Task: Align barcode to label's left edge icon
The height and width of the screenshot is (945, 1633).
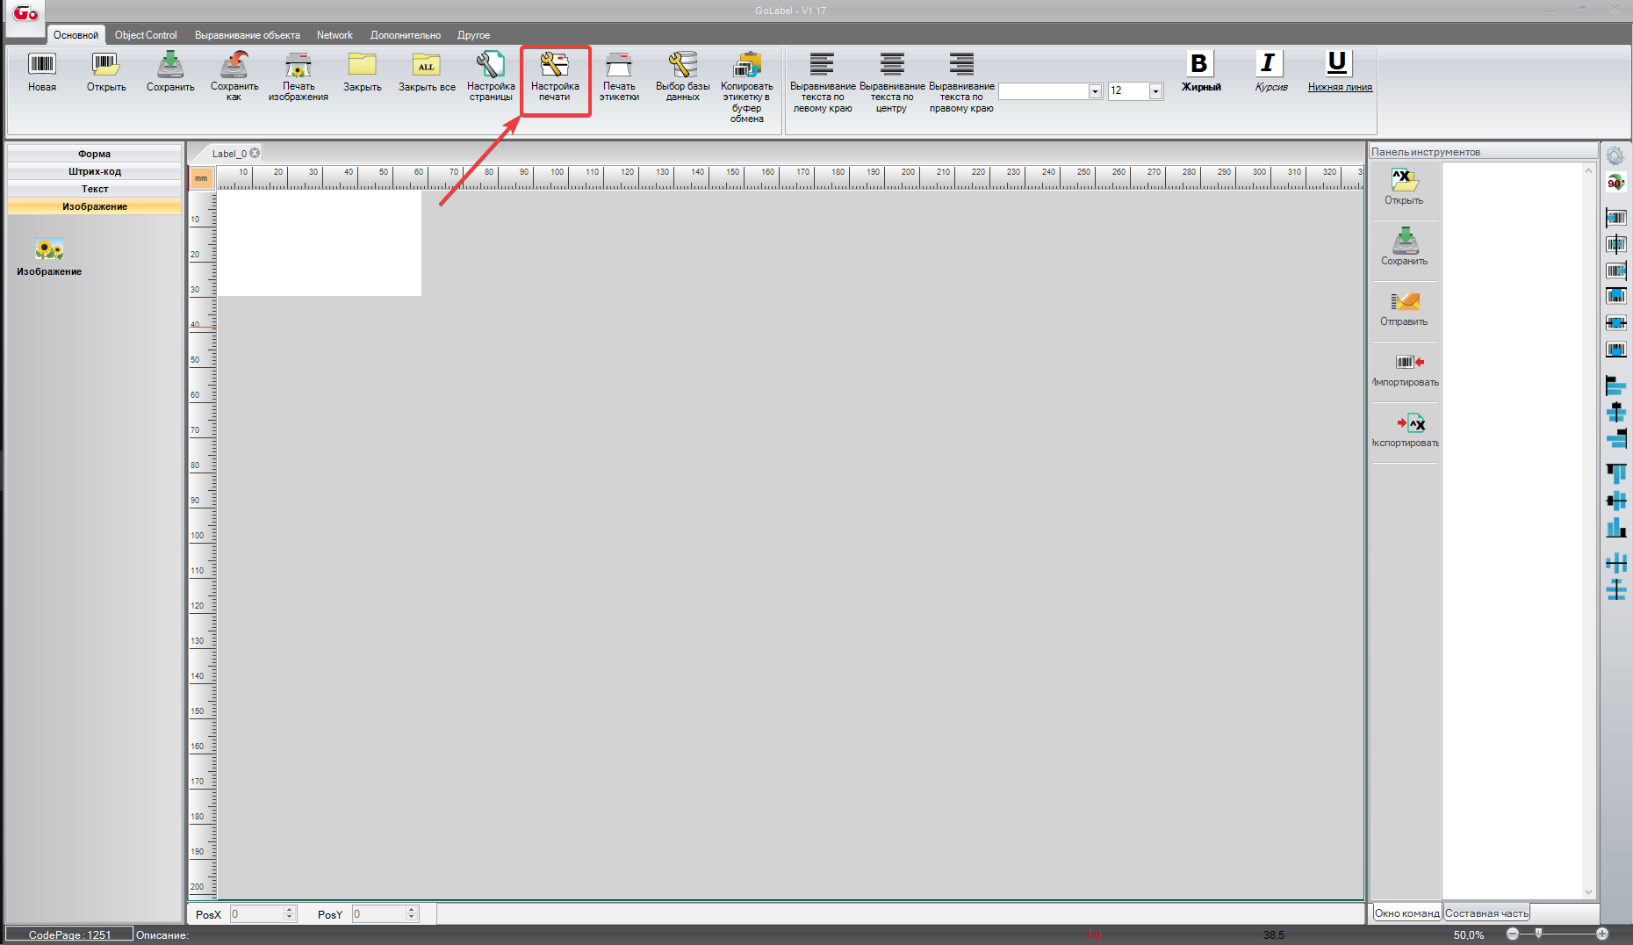Action: coord(1615,218)
